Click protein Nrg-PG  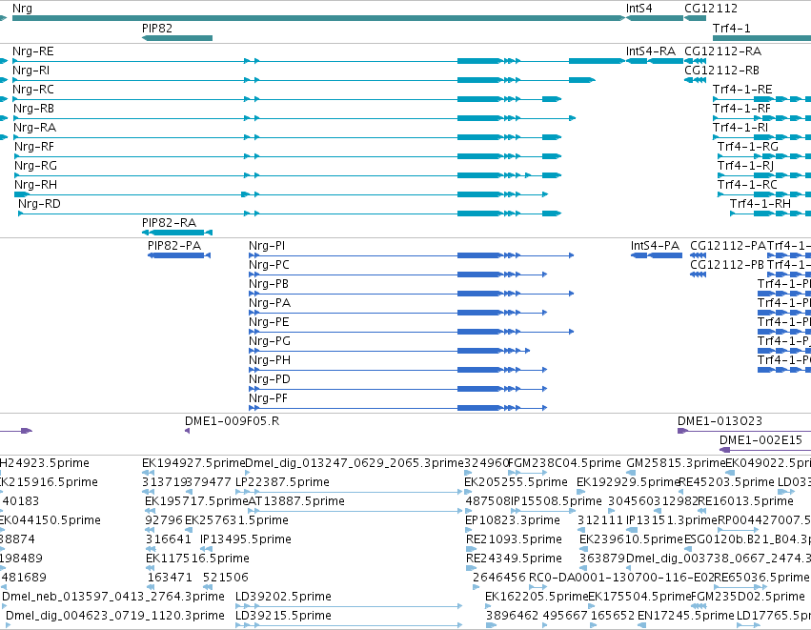point(270,341)
